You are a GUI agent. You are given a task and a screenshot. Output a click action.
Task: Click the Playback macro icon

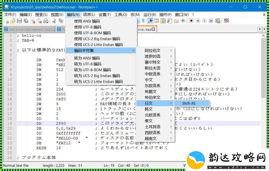[204, 21]
